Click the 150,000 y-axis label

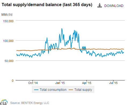click(8, 21)
